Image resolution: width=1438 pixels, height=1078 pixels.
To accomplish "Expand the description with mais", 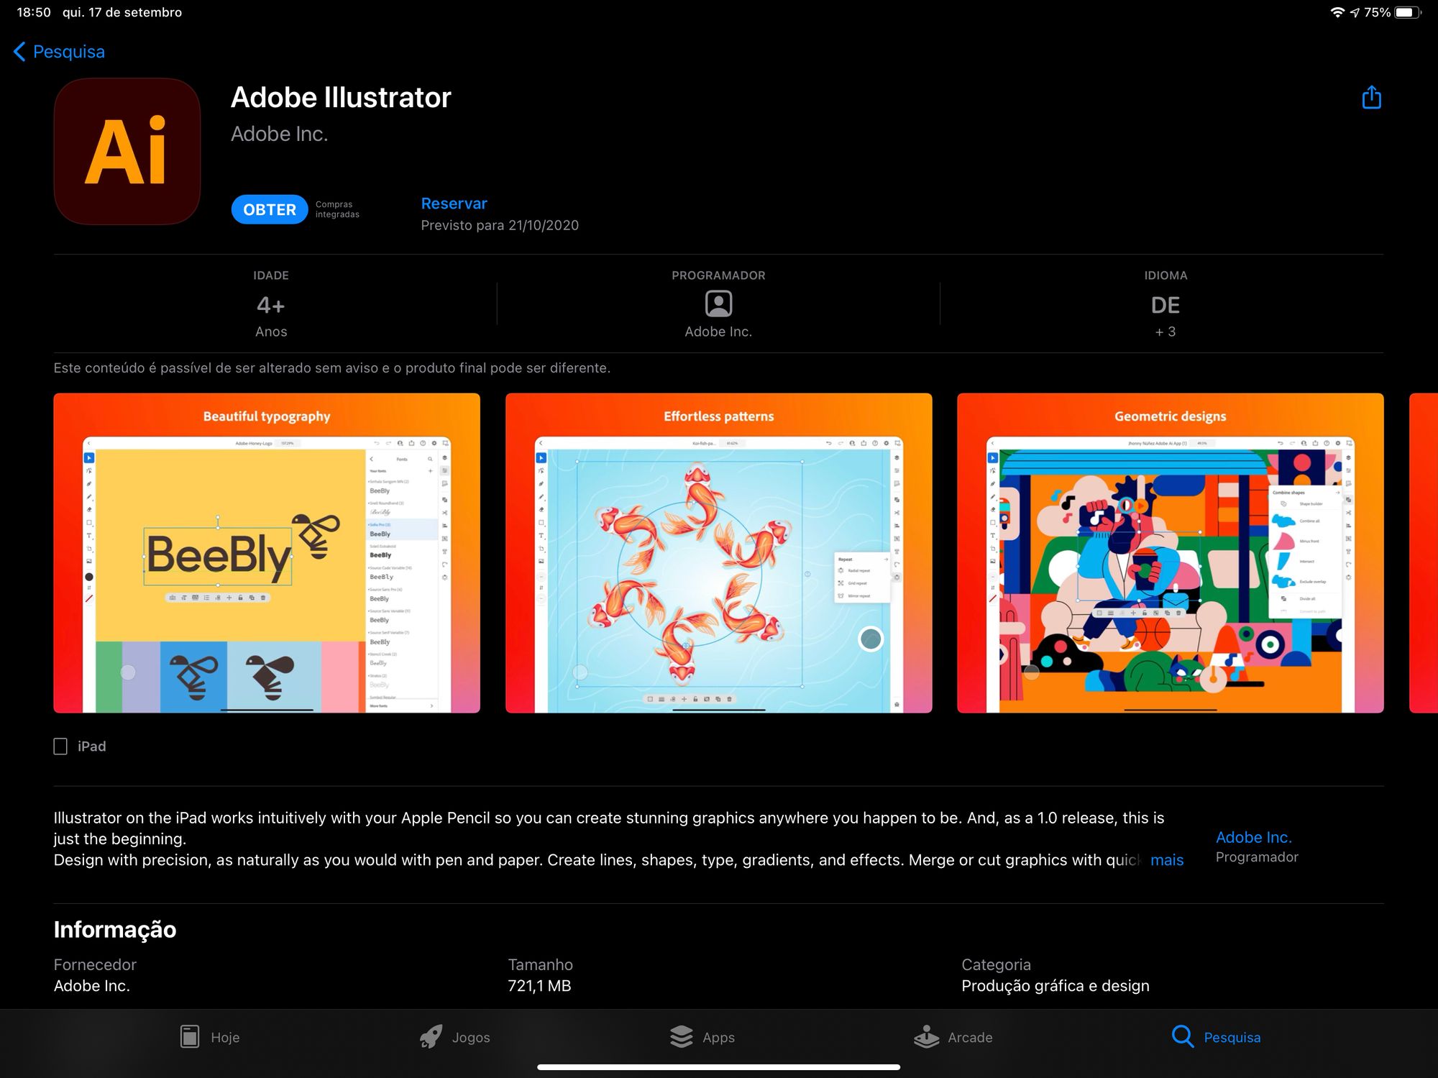I will coord(1166,860).
